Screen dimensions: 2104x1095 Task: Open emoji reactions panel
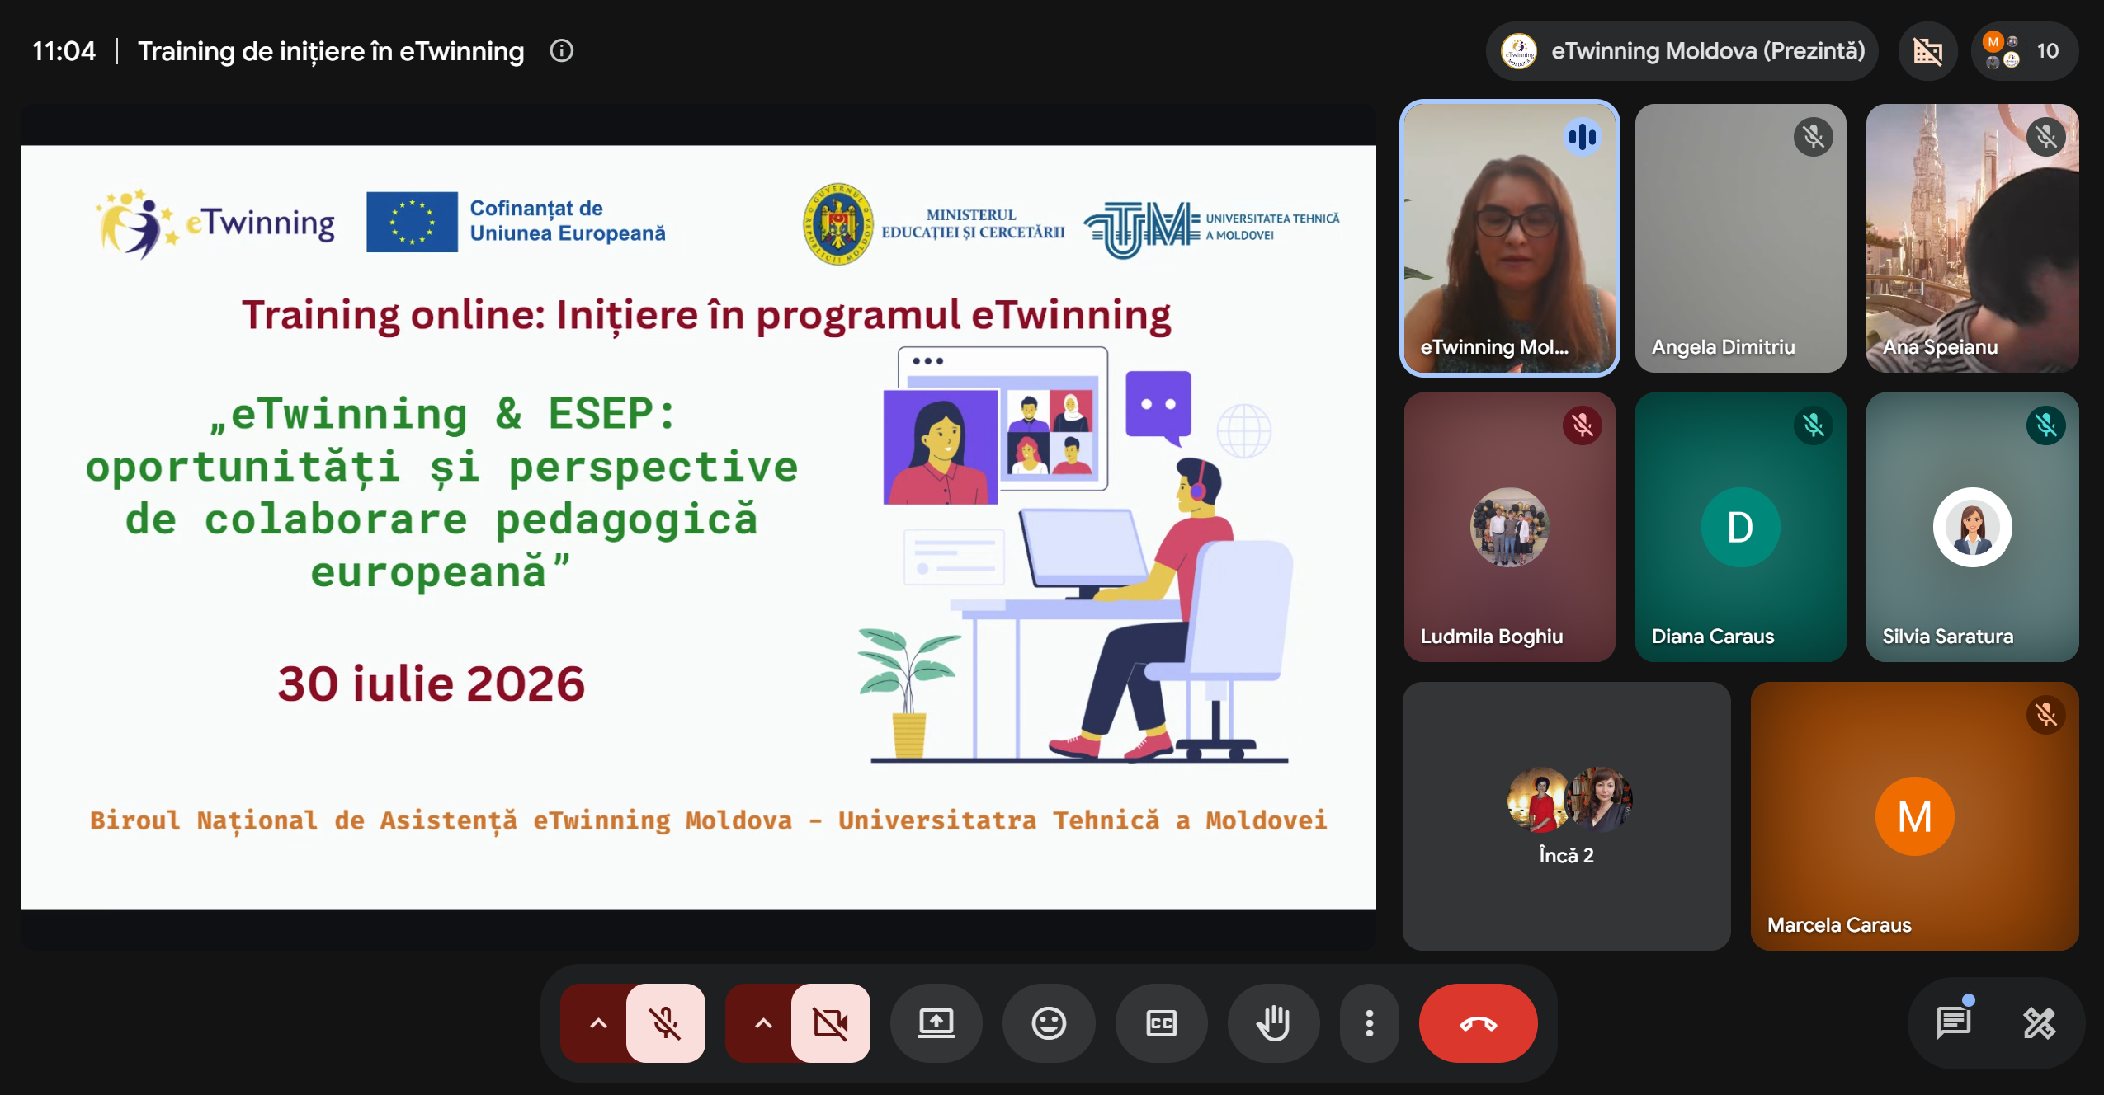tap(1049, 1023)
